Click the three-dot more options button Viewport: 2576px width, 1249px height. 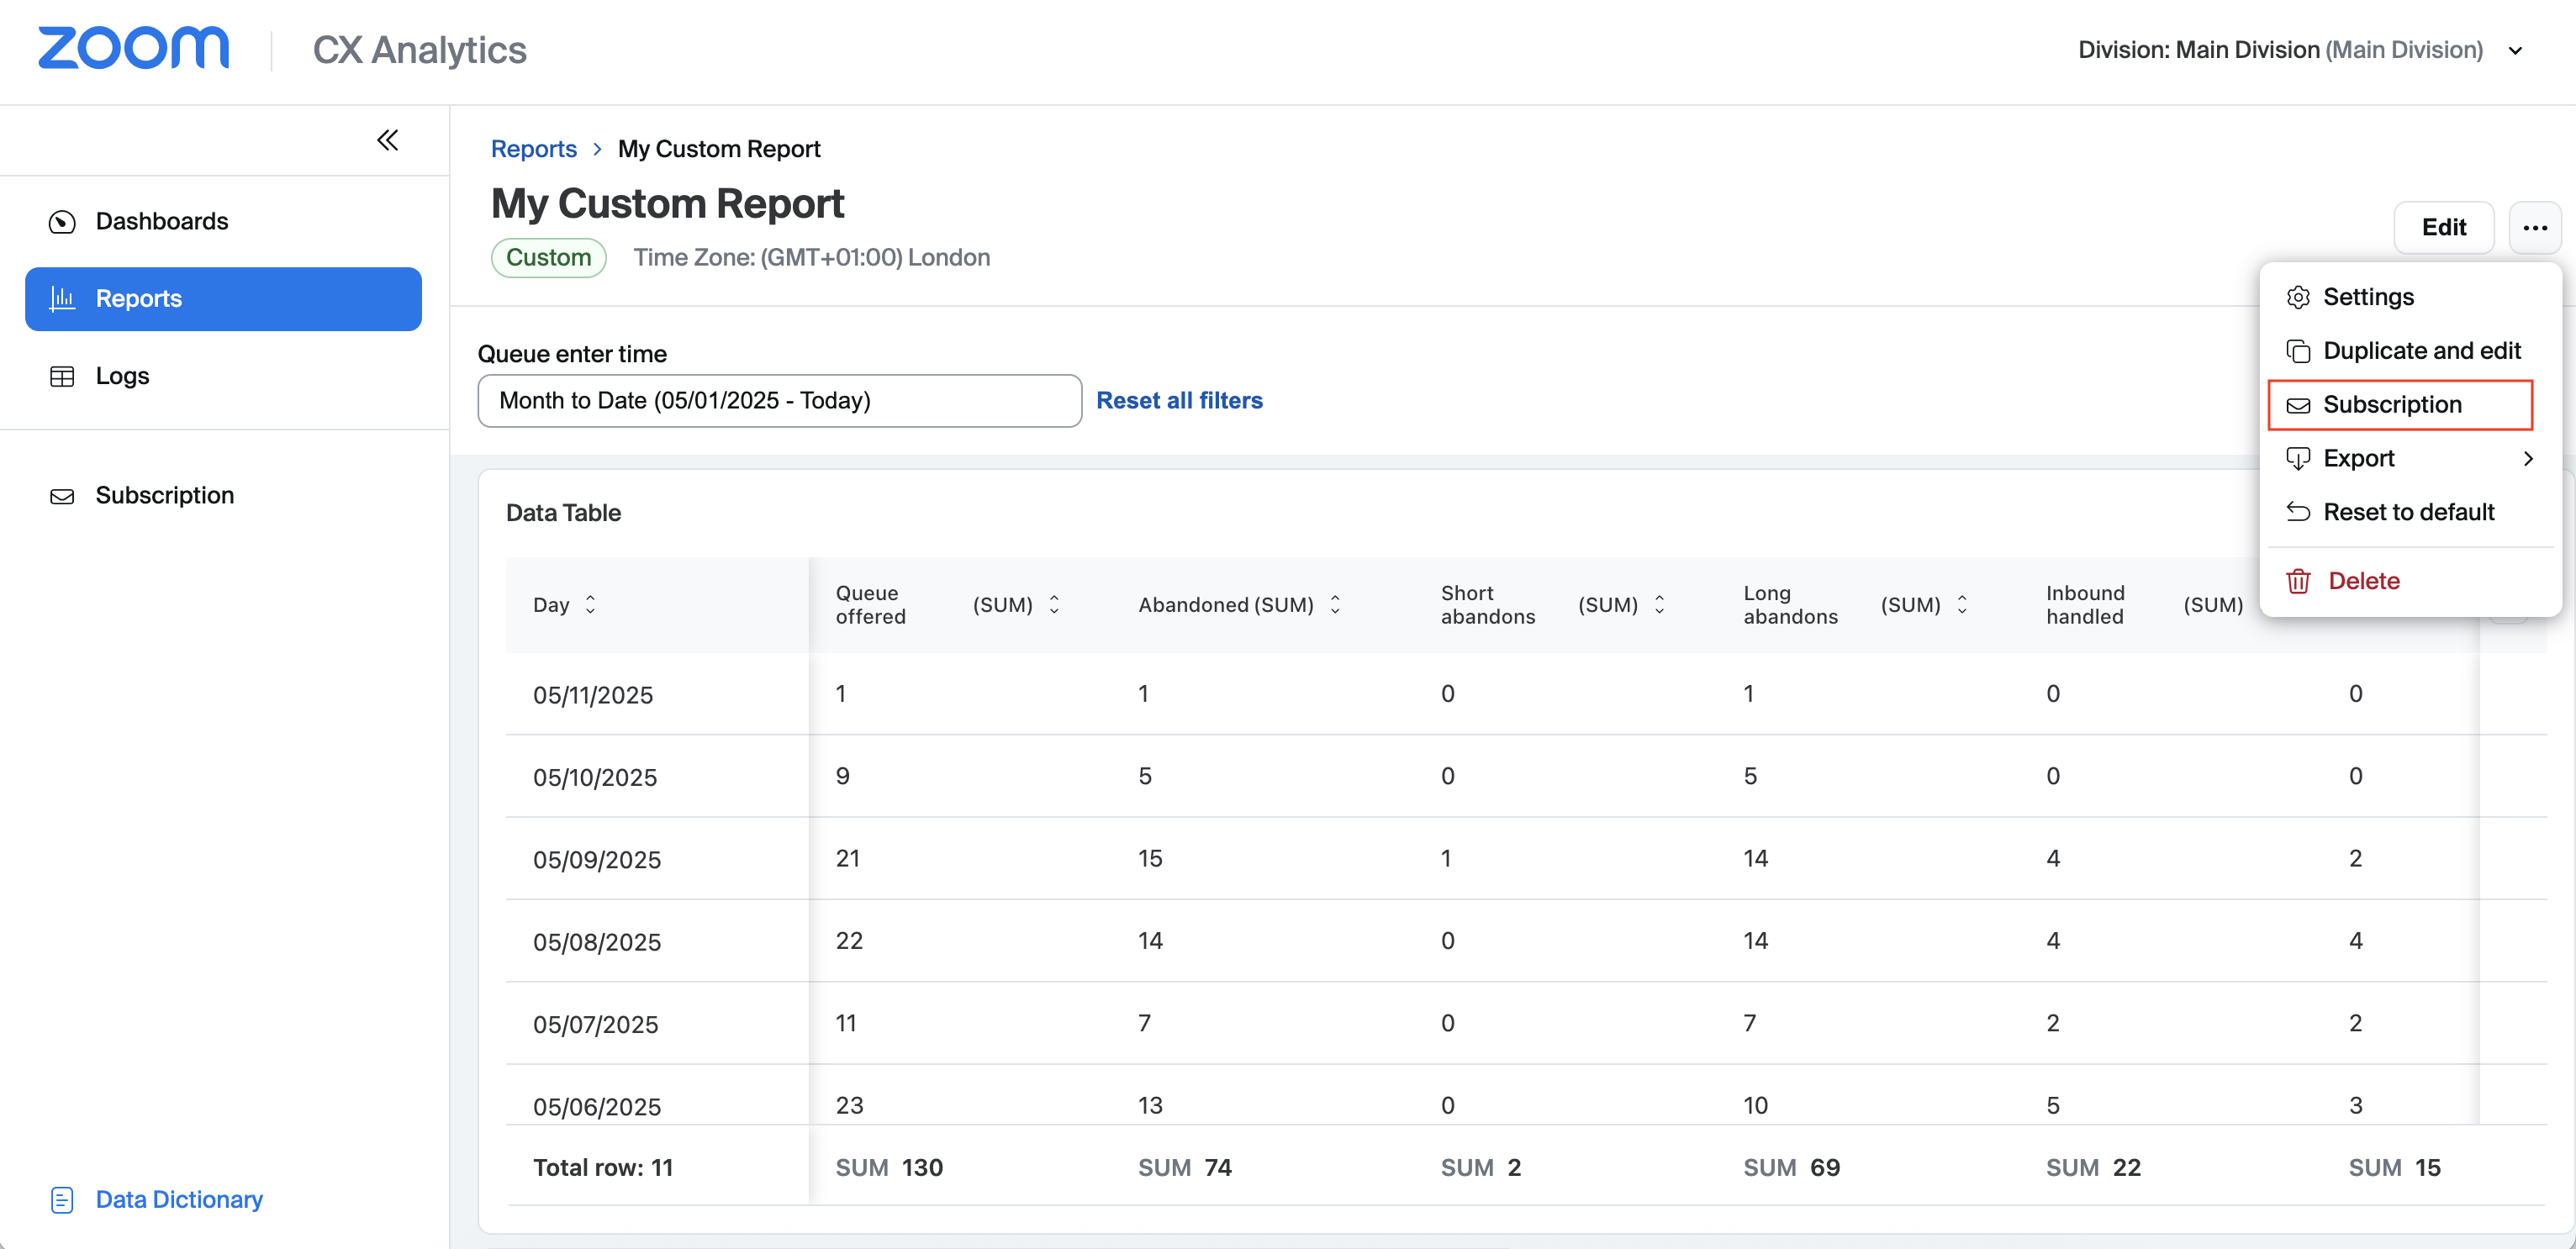coord(2534,228)
